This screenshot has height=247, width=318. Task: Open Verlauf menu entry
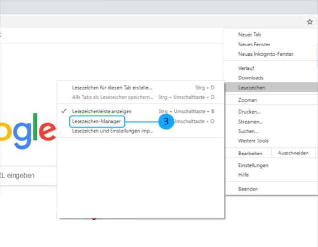tap(246, 68)
